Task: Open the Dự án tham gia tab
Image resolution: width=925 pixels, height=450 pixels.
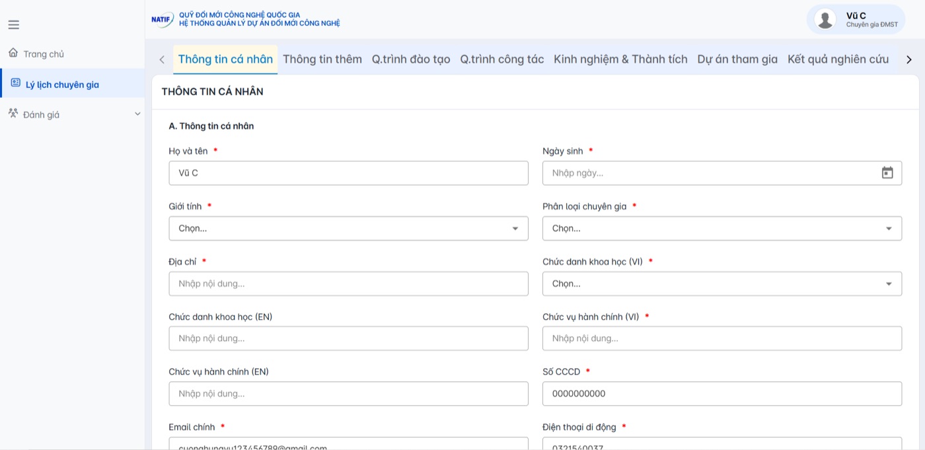Action: pyautogui.click(x=737, y=59)
